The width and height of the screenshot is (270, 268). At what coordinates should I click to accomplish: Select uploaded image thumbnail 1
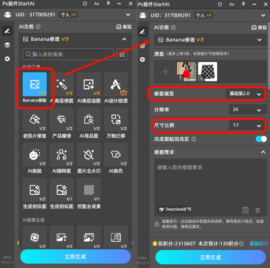click(187, 72)
